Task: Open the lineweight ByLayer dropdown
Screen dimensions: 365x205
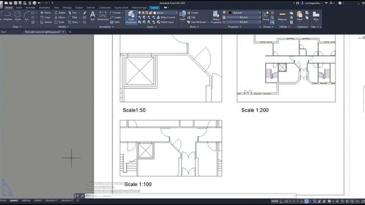Action: 260,17
